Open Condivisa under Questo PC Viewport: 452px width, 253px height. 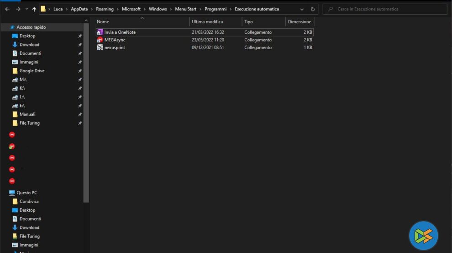pos(29,201)
